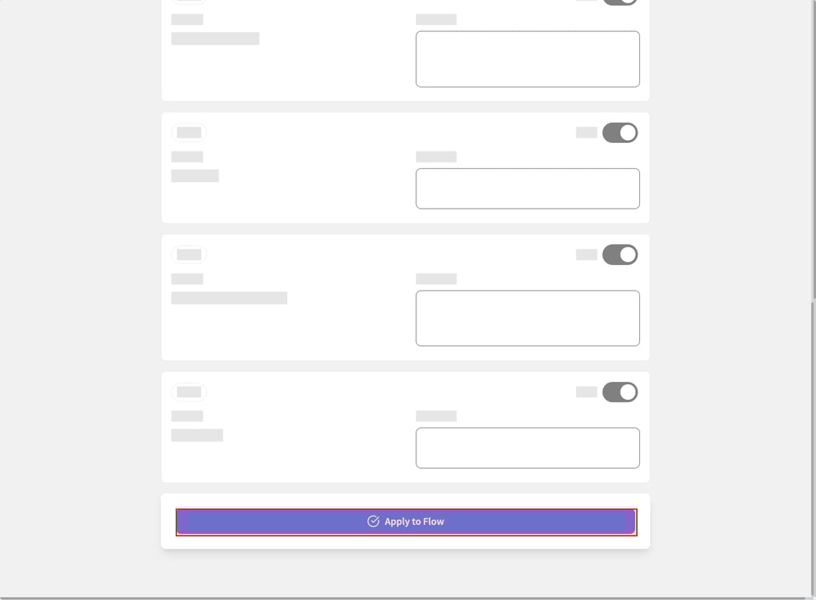Toggle the switch in the bottom card
The image size is (816, 600).
coord(620,392)
